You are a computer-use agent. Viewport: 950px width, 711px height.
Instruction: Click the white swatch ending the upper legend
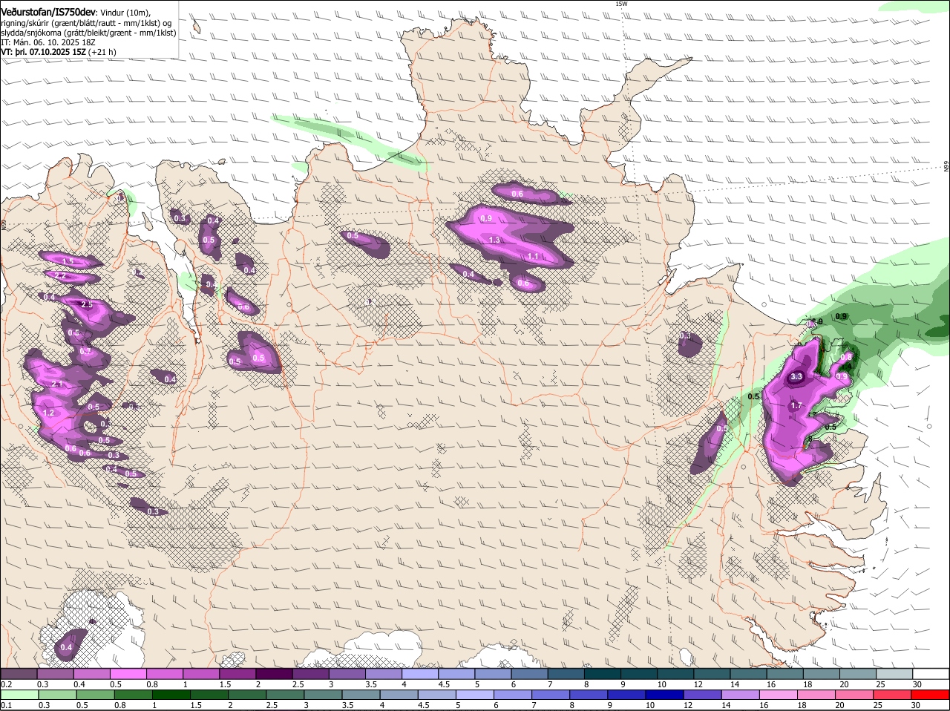[x=931, y=673]
